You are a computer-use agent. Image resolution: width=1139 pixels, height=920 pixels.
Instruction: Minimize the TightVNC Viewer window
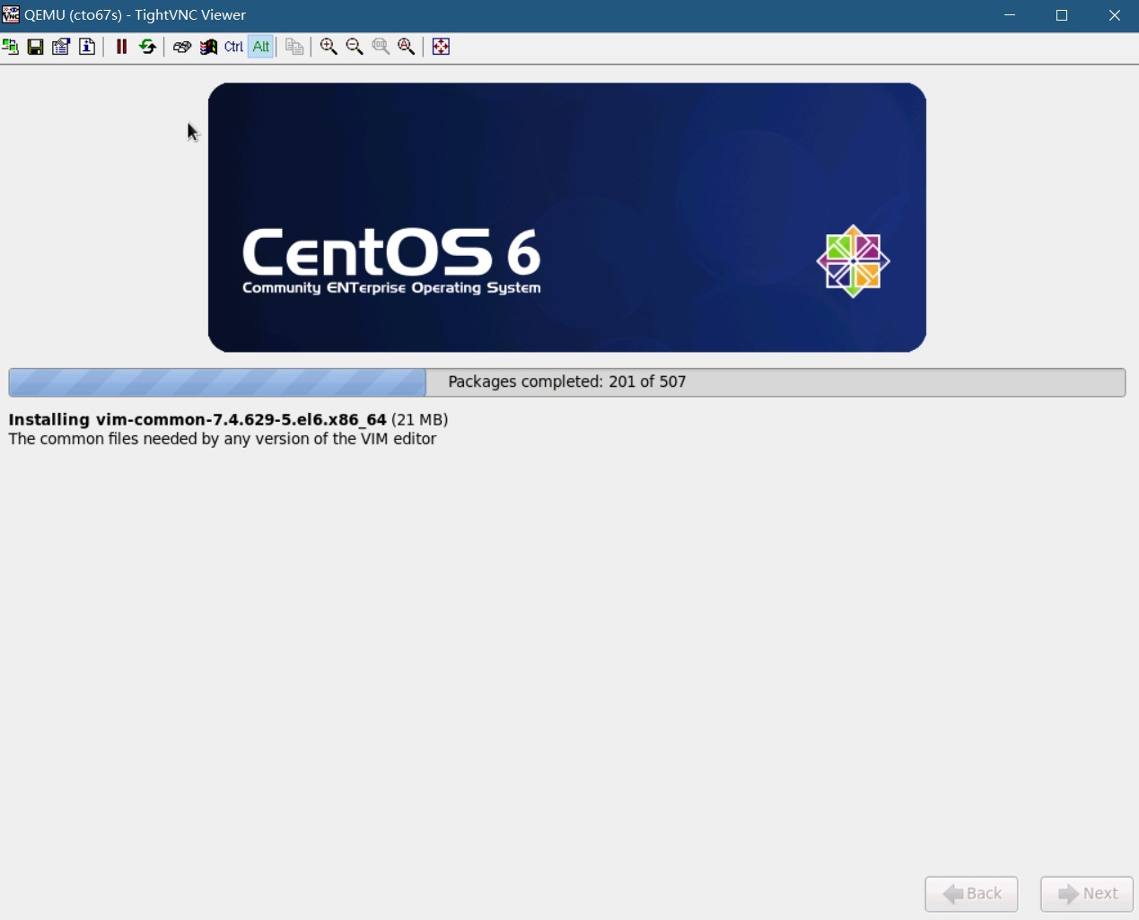[x=1010, y=15]
